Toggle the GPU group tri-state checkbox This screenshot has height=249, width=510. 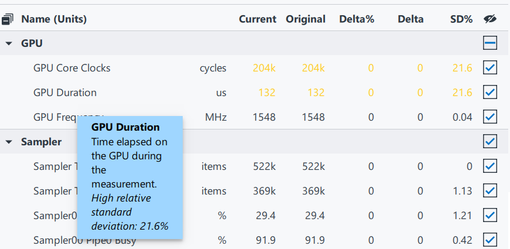coord(490,43)
